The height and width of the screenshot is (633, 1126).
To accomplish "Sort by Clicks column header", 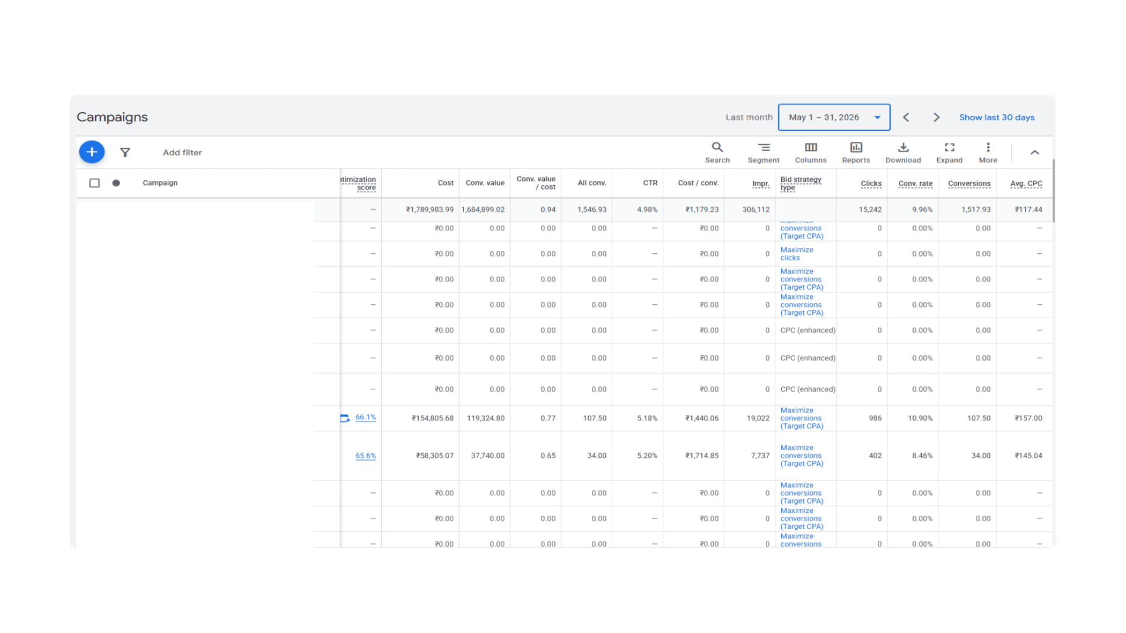I will click(871, 183).
